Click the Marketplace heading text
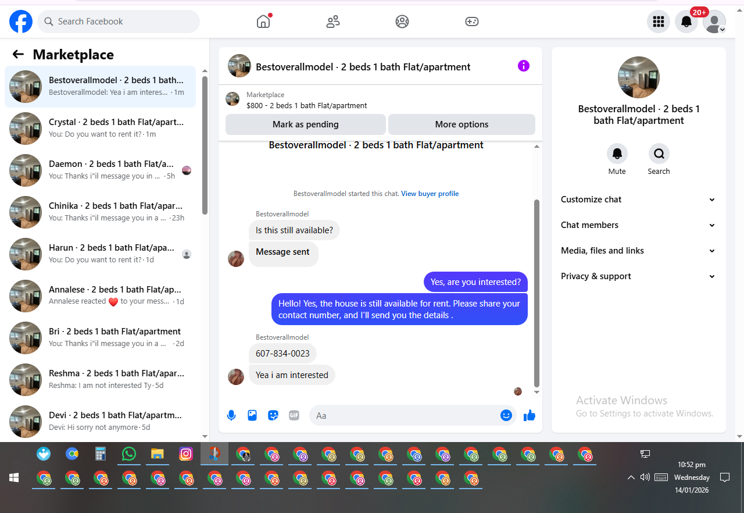Screen dimensions: 744x513 pos(73,55)
